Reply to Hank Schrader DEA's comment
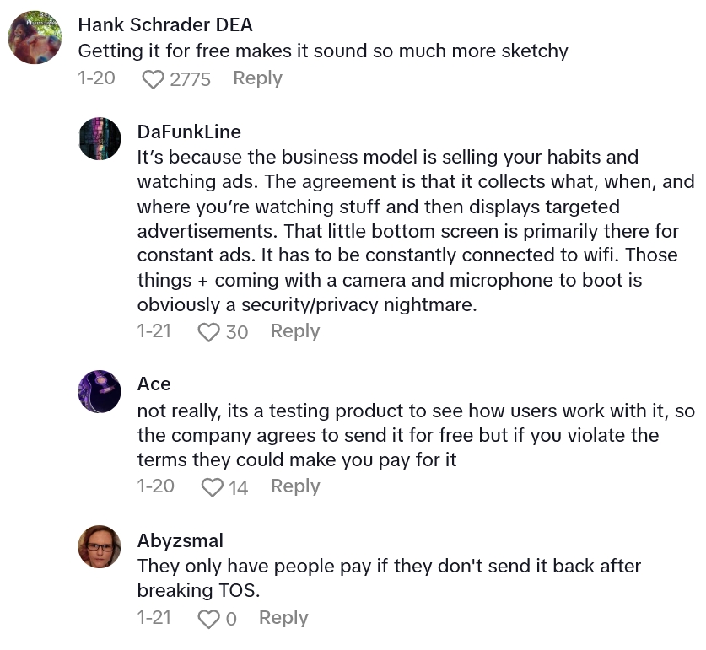Image resolution: width=706 pixels, height=650 pixels. pyautogui.click(x=257, y=78)
